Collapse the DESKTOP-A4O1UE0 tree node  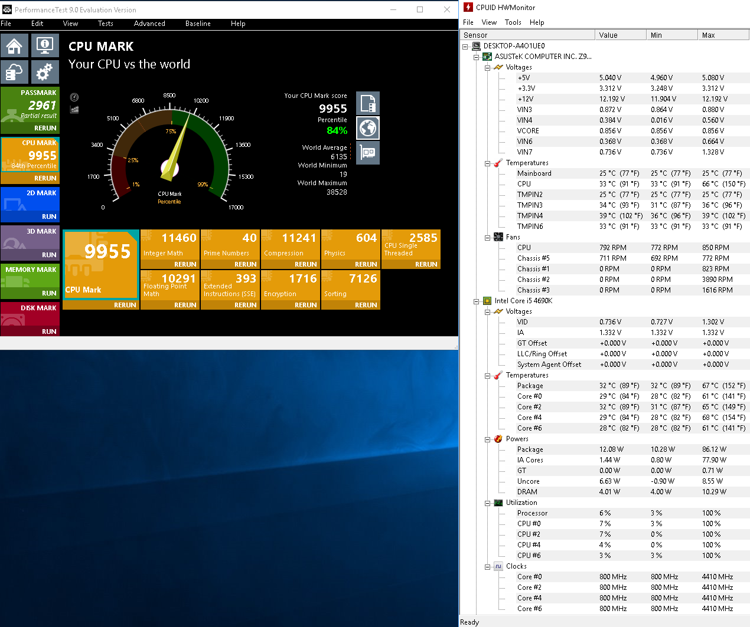pos(465,46)
